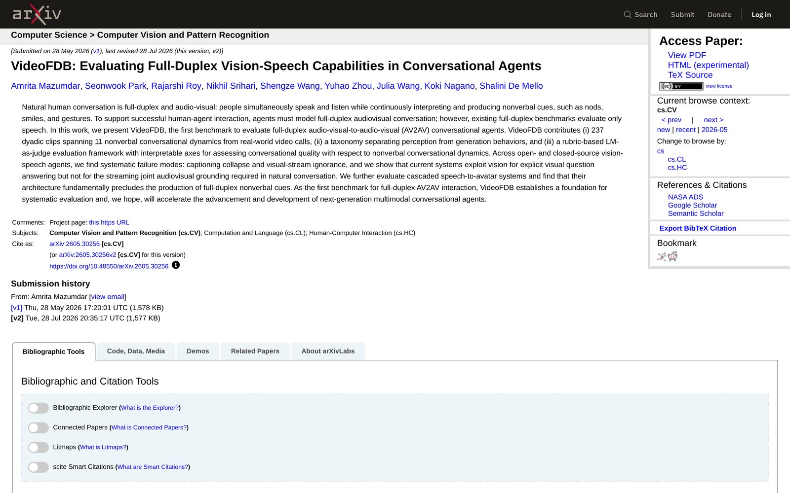This screenshot has height=493, width=790.
Task: Open the Demos tab
Action: (198, 351)
